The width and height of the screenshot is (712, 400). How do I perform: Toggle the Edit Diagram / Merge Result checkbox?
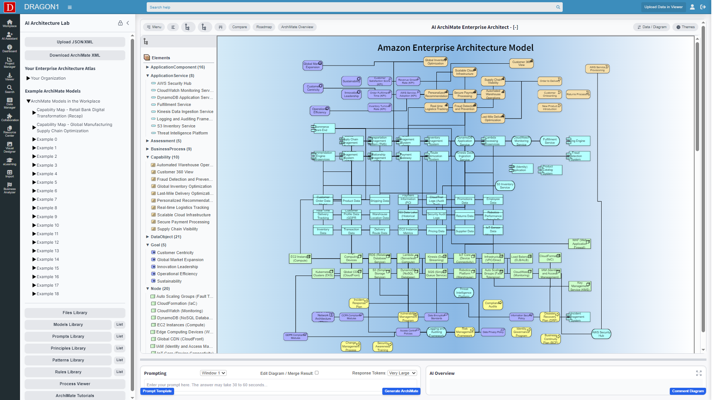point(317,373)
